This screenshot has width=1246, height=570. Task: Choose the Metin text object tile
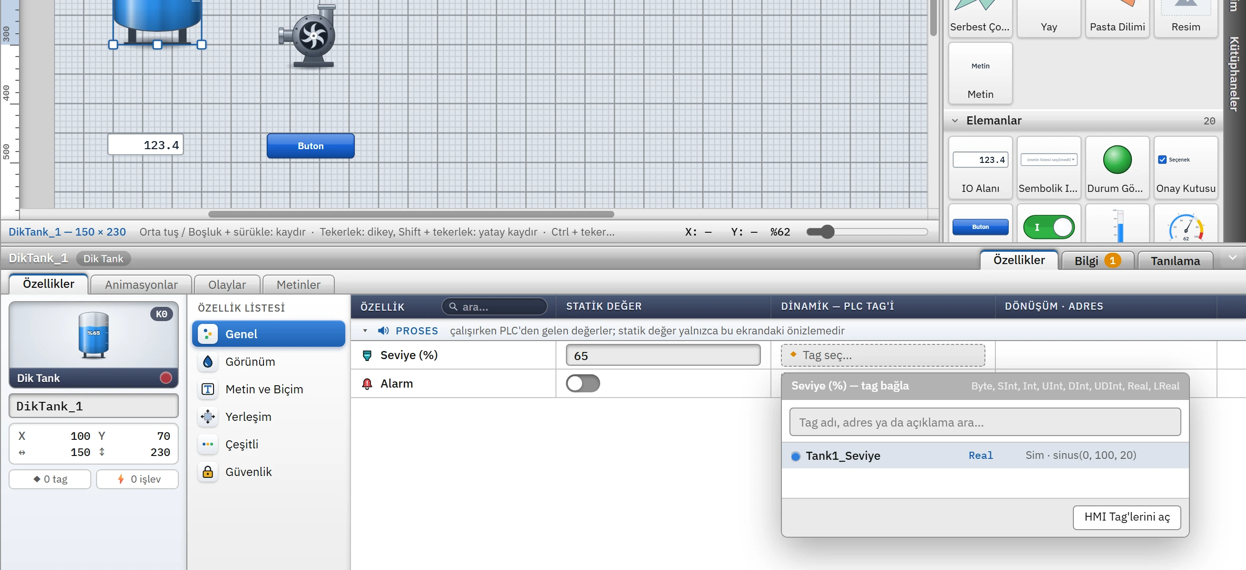[x=980, y=74]
